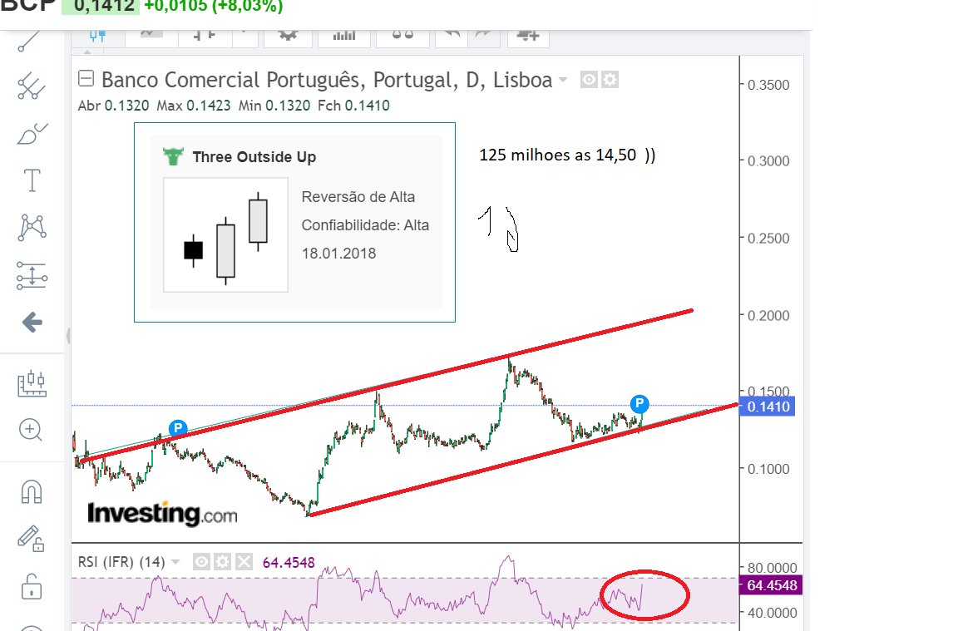Open RSI indicator settings gear
The height and width of the screenshot is (631, 958).
click(223, 561)
